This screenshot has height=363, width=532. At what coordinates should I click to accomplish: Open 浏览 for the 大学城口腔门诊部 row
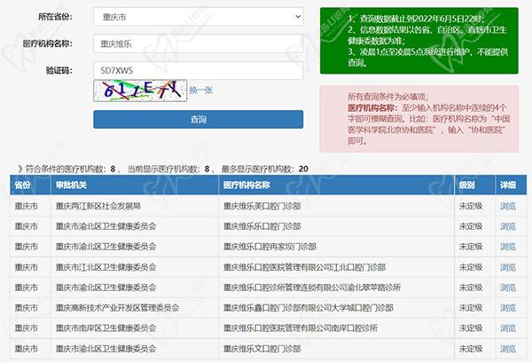(x=508, y=308)
